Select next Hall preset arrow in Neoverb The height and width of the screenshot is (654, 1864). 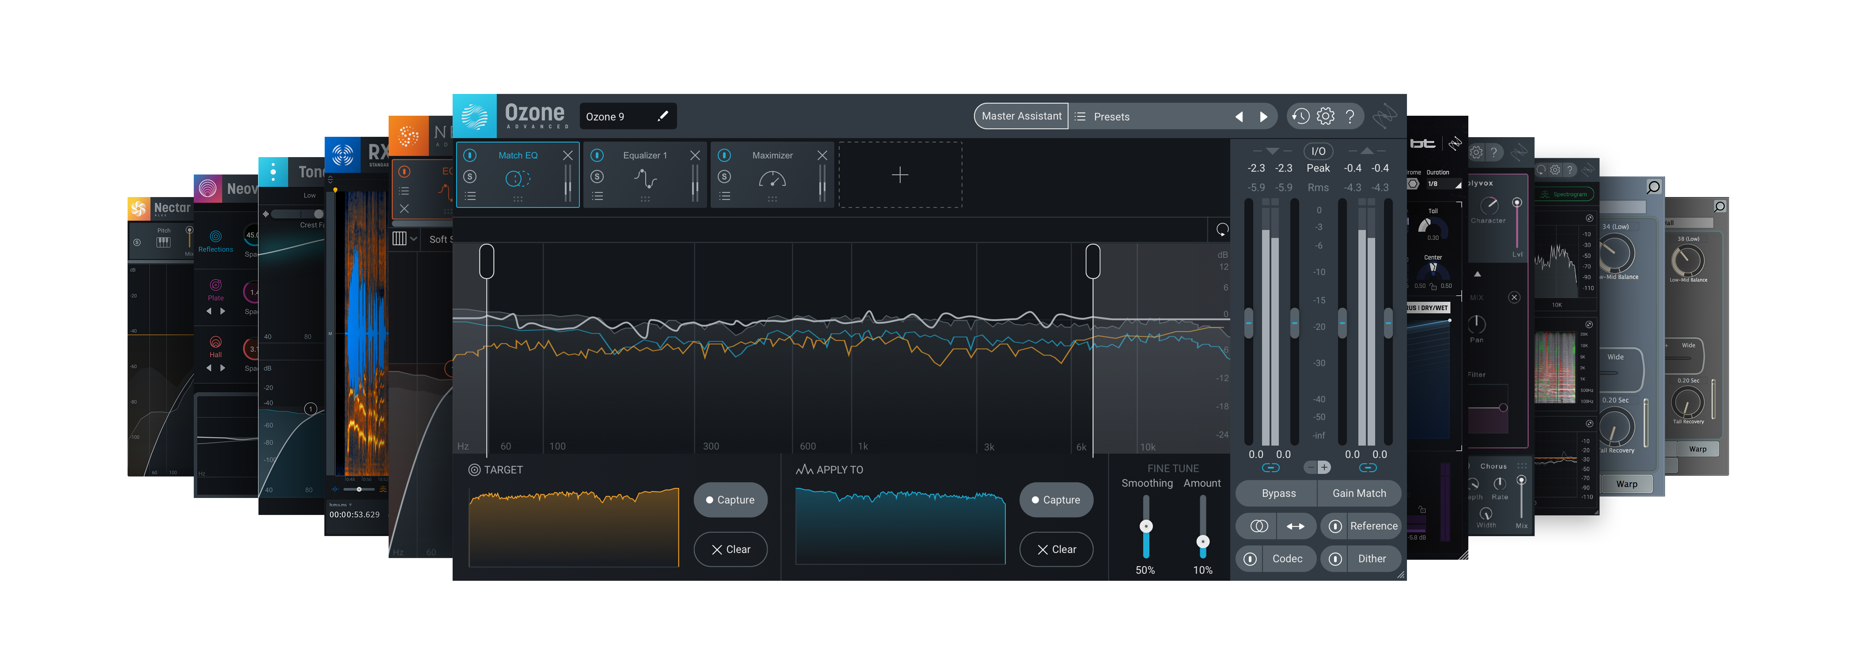pyautogui.click(x=223, y=368)
